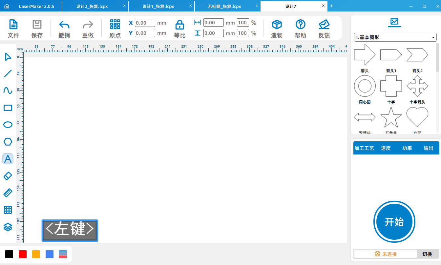
Task: Switch to the 无标题_恢复.lcpx tab
Action: [x=224, y=6]
